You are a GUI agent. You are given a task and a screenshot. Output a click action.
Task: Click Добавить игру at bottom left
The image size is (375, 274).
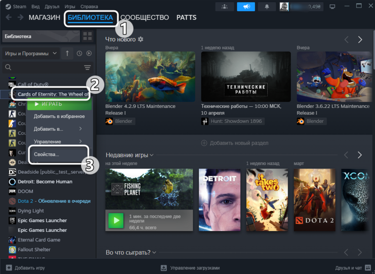coord(26,268)
